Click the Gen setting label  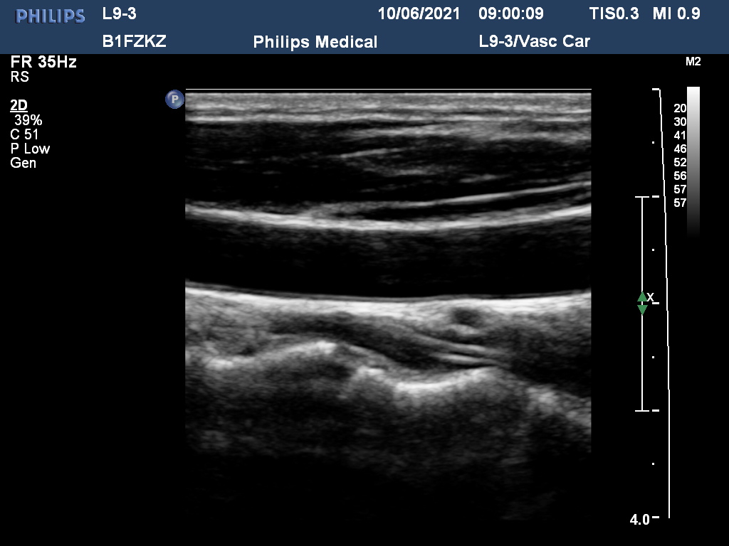pyautogui.click(x=23, y=163)
